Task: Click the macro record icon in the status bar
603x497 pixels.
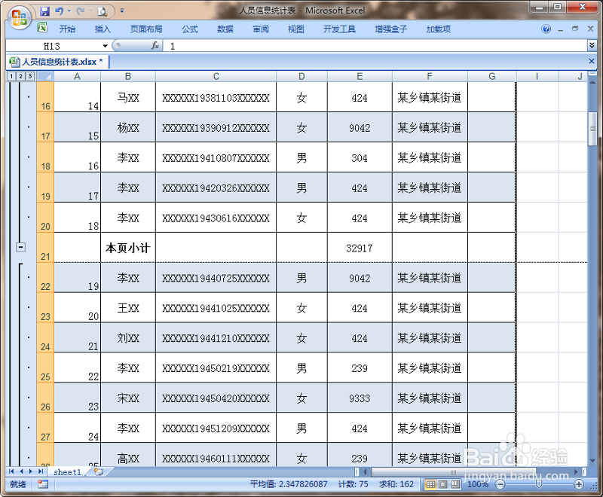Action: click(43, 484)
